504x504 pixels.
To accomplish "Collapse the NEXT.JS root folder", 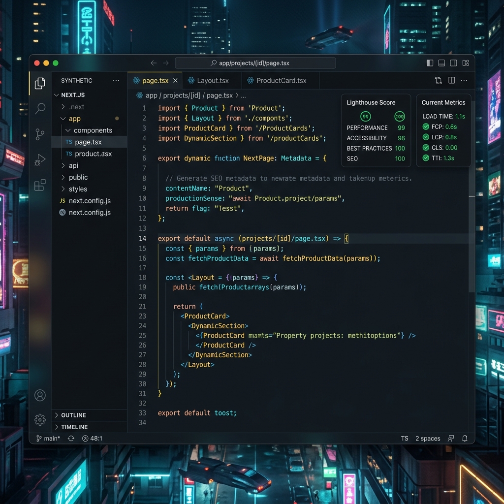I will click(56, 95).
